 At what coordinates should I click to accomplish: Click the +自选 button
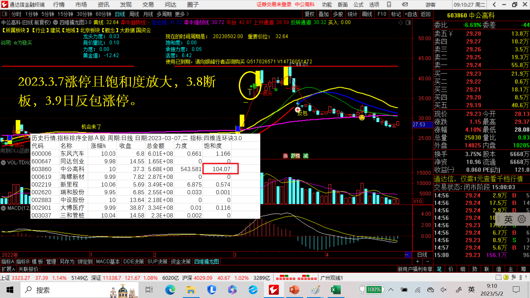point(411,14)
